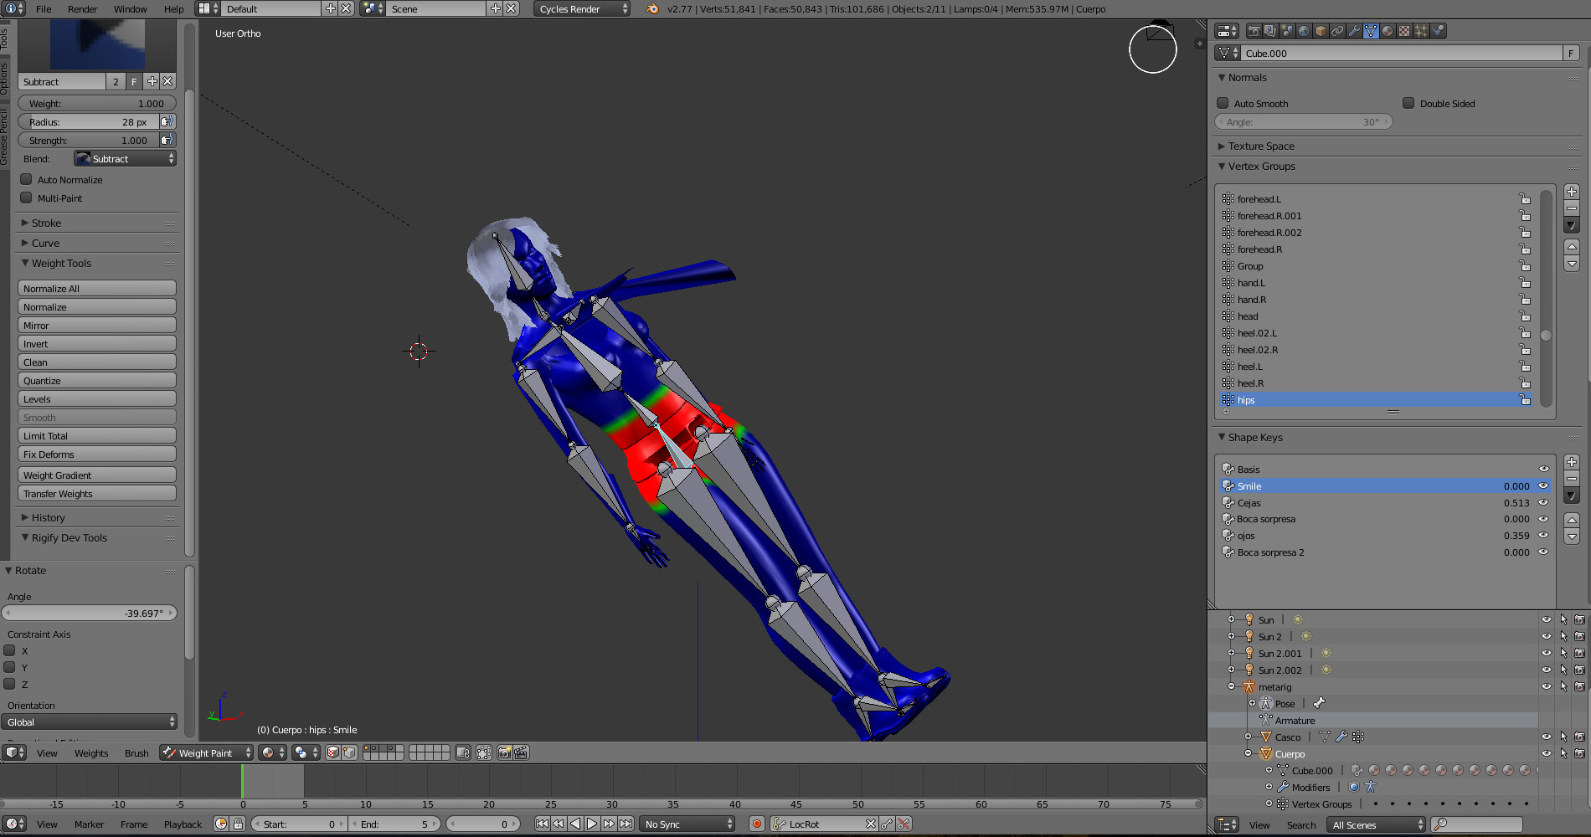Click the record auto-keyframe button

[x=757, y=824]
